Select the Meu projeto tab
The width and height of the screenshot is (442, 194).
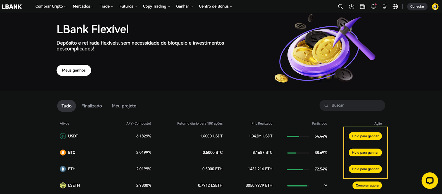pyautogui.click(x=124, y=106)
